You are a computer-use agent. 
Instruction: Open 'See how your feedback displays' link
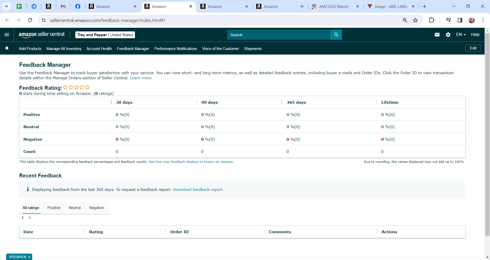point(191,162)
